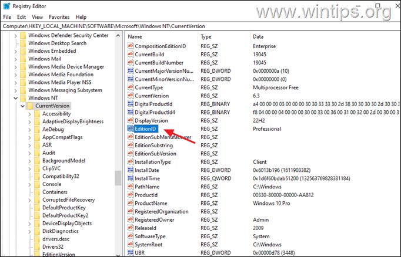
Task: Select the CurrentBuildNumber value name
Action: point(159,63)
